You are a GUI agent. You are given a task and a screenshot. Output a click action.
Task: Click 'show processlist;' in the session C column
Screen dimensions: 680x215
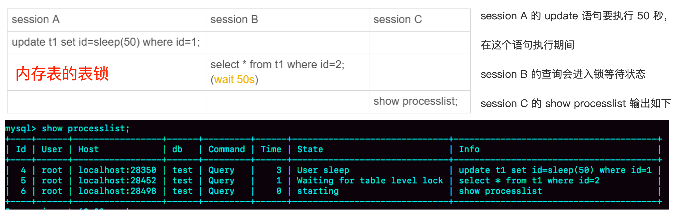coord(415,101)
